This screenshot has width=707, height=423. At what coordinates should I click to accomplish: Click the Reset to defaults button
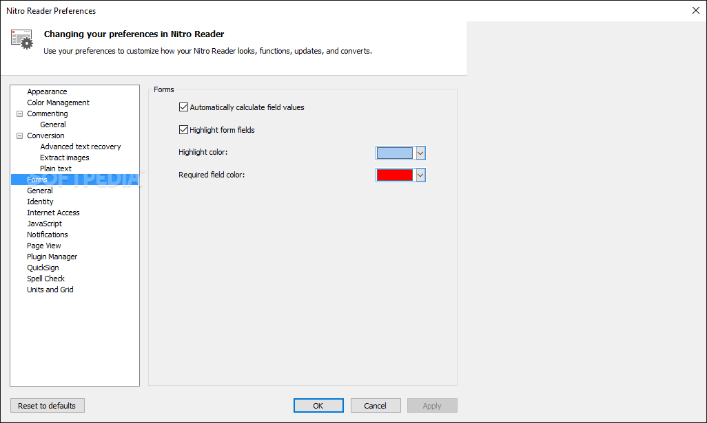tap(48, 405)
